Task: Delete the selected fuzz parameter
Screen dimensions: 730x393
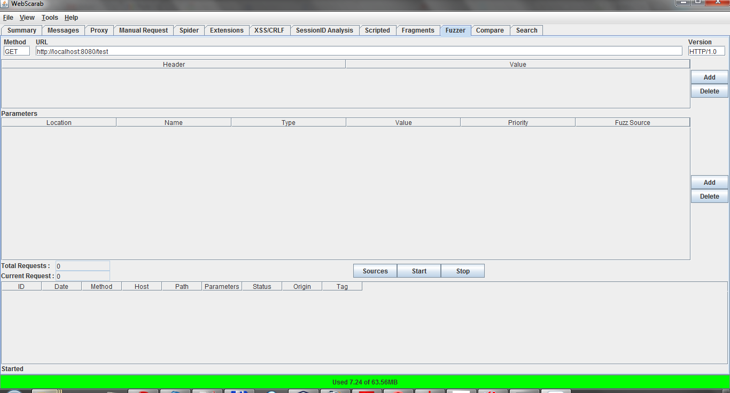Action: (709, 196)
